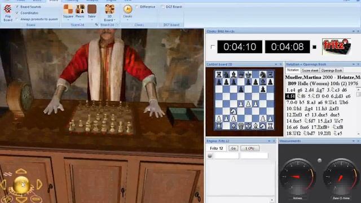This screenshot has height=203, width=361.
Task: Click the engine status light in Fritz 12 panel
Action: [210, 156]
